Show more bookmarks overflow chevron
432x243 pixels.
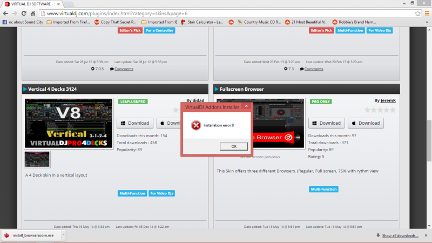pos(427,22)
